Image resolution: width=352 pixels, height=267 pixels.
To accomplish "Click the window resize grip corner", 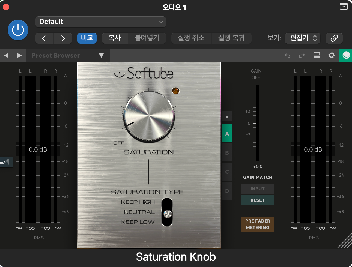I will point(344,241).
